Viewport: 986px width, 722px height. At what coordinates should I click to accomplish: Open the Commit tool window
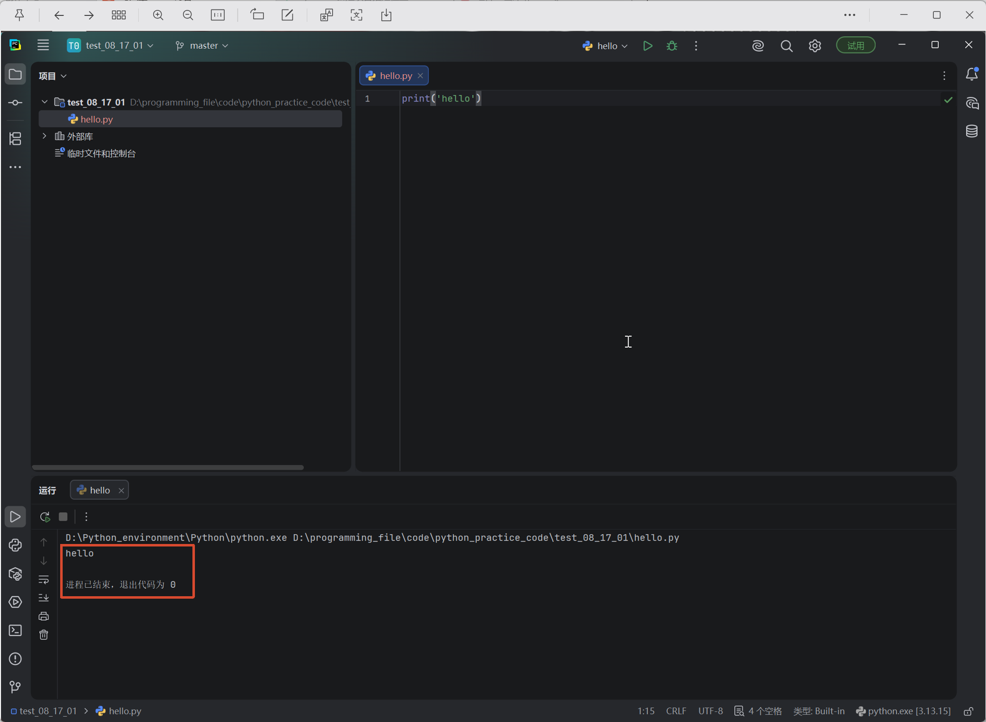[15, 103]
